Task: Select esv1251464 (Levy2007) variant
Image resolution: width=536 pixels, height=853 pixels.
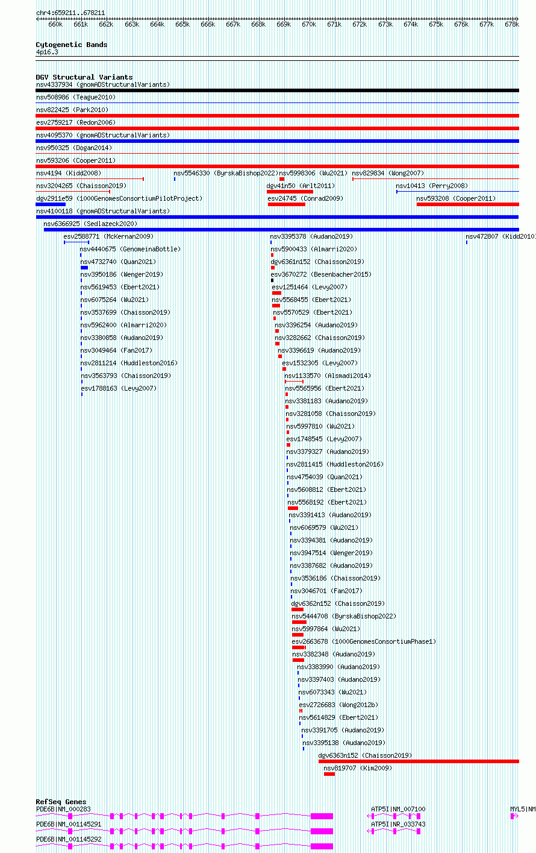Action: (310, 287)
